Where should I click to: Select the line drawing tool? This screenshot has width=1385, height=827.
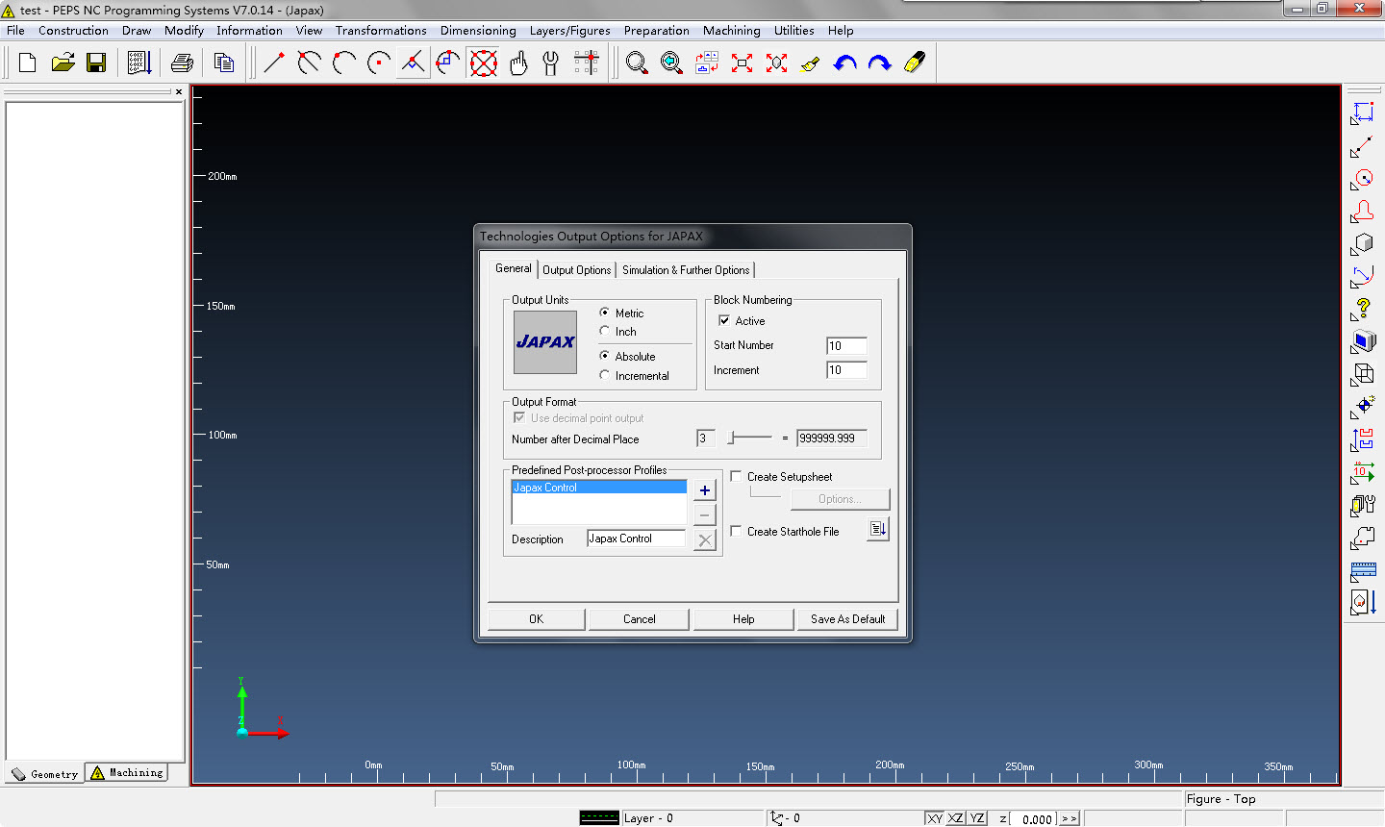274,63
